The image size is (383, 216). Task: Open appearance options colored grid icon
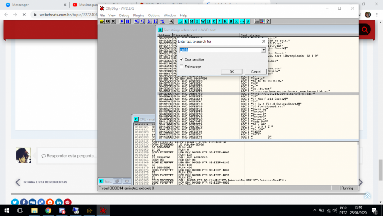click(262, 21)
